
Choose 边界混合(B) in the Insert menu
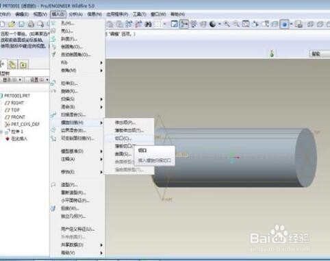(77, 130)
